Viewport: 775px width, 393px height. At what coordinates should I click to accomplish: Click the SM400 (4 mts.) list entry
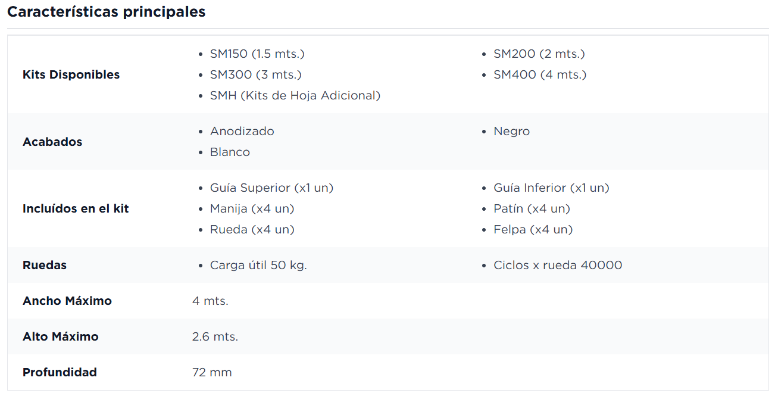(x=540, y=74)
